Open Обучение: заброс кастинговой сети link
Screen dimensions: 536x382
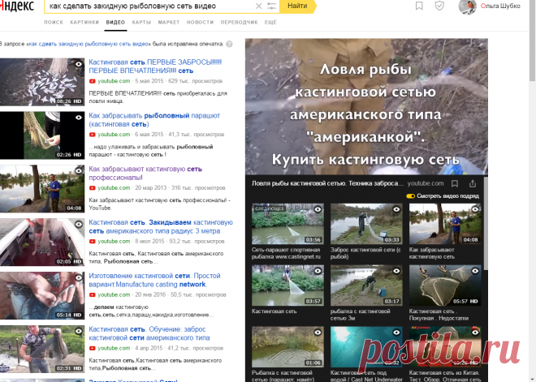(x=149, y=333)
